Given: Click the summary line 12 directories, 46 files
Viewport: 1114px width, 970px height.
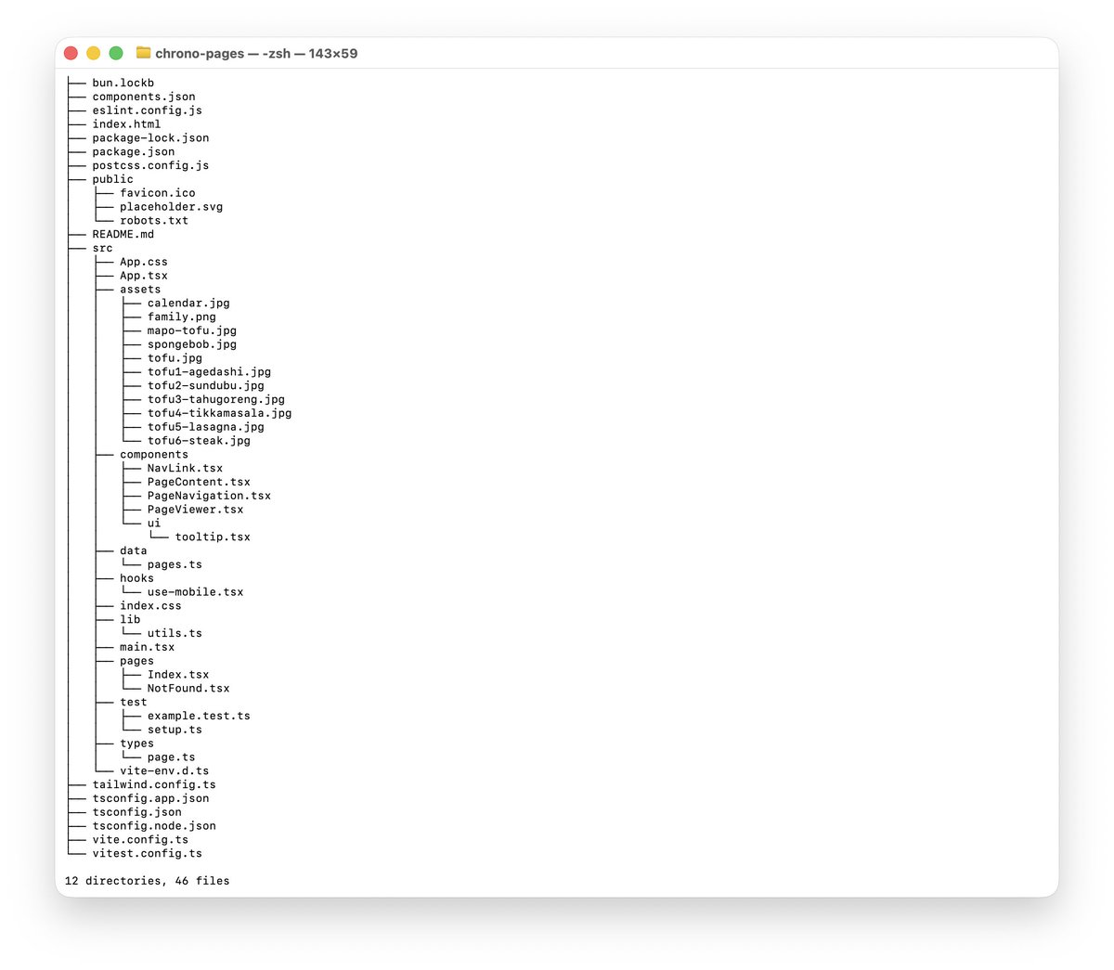Looking at the screenshot, I should pos(147,881).
